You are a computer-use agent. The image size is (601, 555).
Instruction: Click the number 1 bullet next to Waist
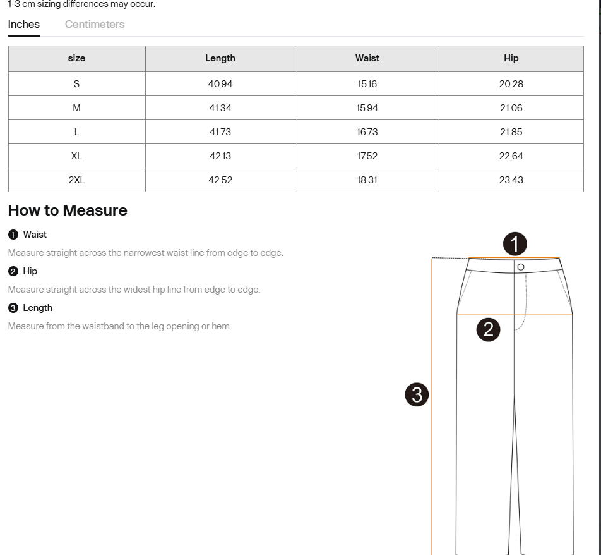[x=13, y=235]
